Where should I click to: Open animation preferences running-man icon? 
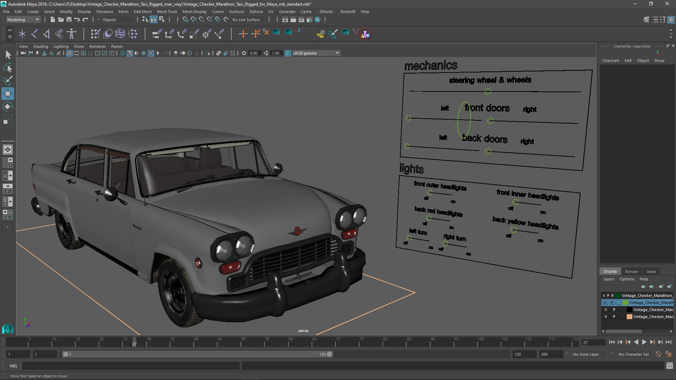click(x=669, y=354)
